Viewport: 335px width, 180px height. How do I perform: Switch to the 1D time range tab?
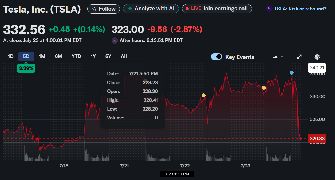point(10,56)
